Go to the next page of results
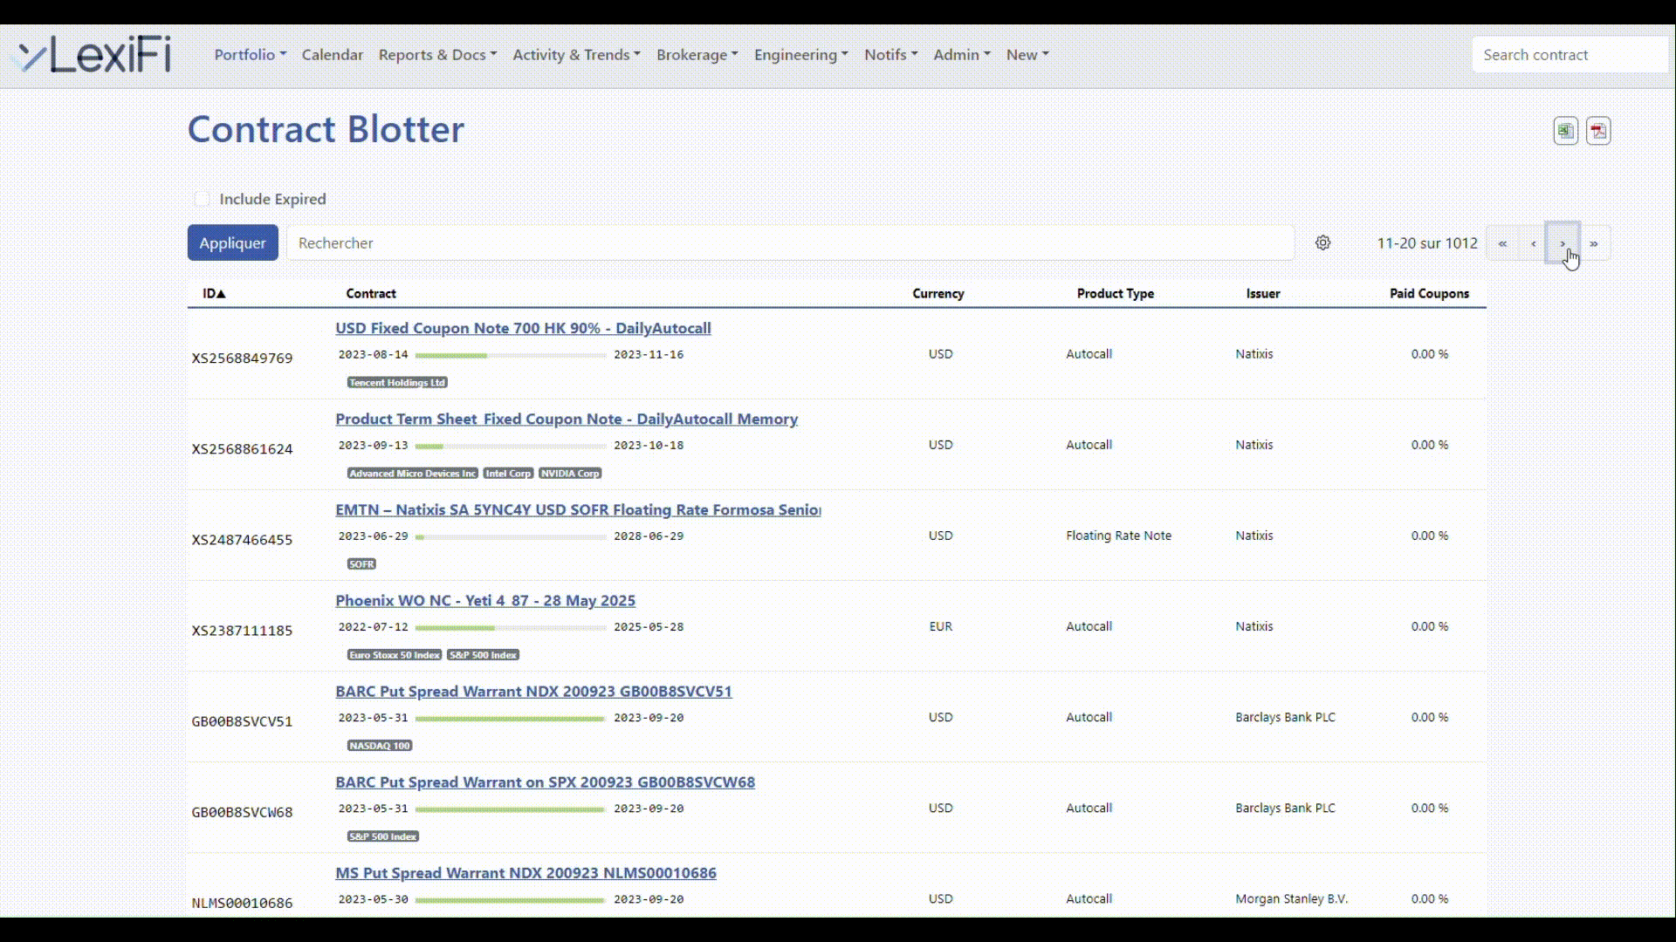The image size is (1676, 942). coord(1563,243)
